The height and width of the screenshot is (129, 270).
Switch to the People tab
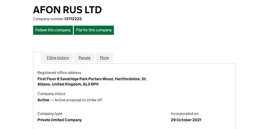pos(84,58)
